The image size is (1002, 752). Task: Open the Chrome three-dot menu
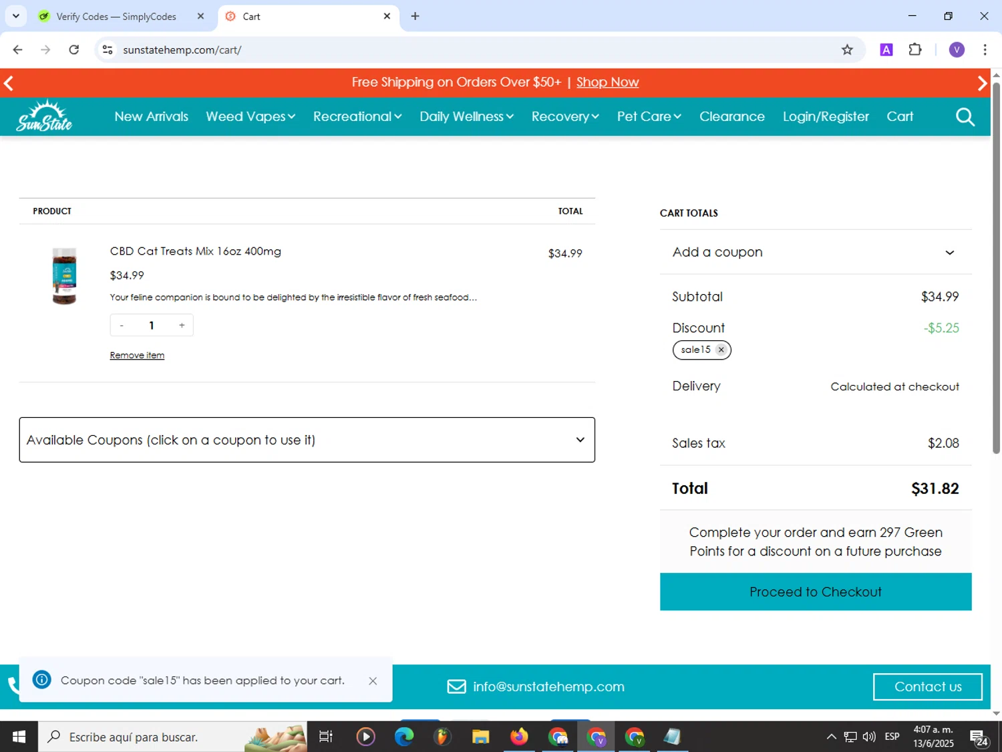985,49
